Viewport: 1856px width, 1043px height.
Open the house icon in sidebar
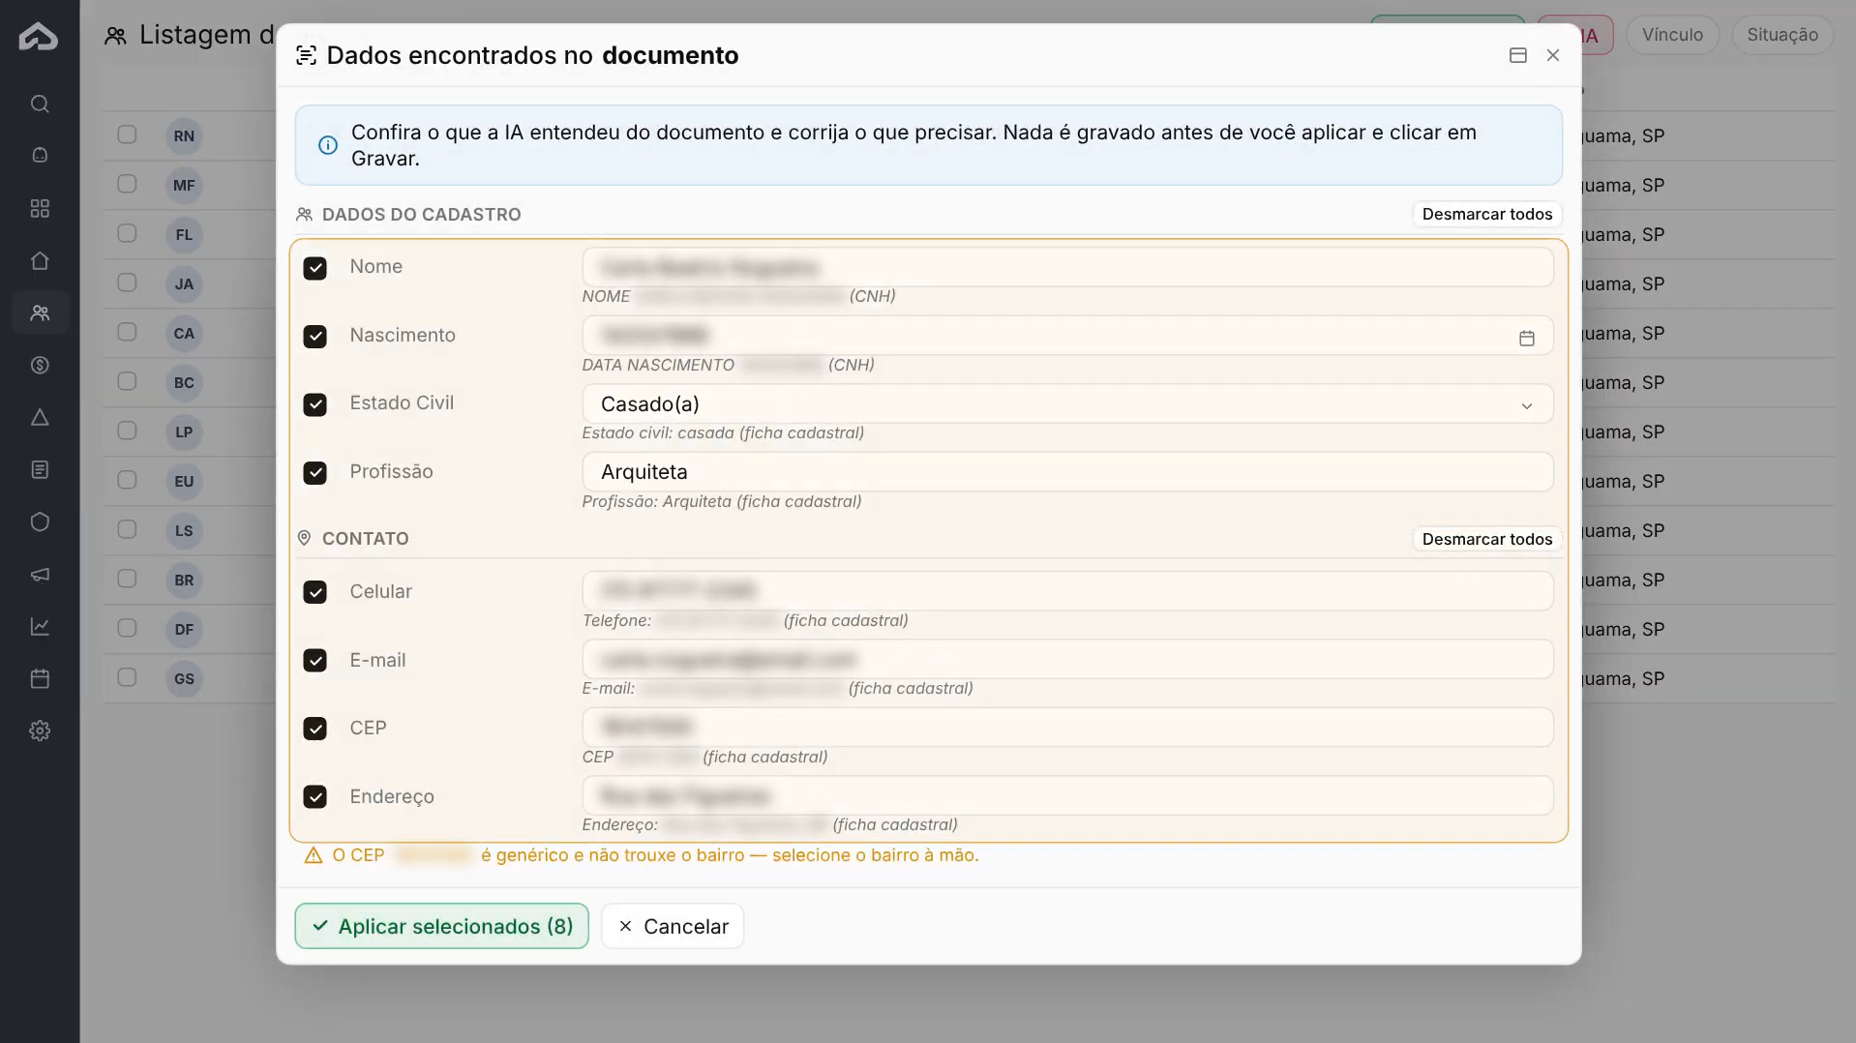40,260
